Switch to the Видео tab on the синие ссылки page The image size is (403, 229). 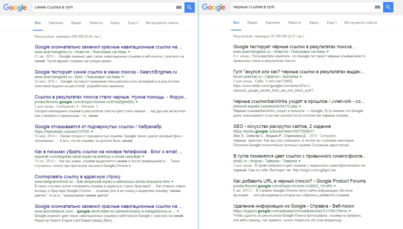click(76, 23)
